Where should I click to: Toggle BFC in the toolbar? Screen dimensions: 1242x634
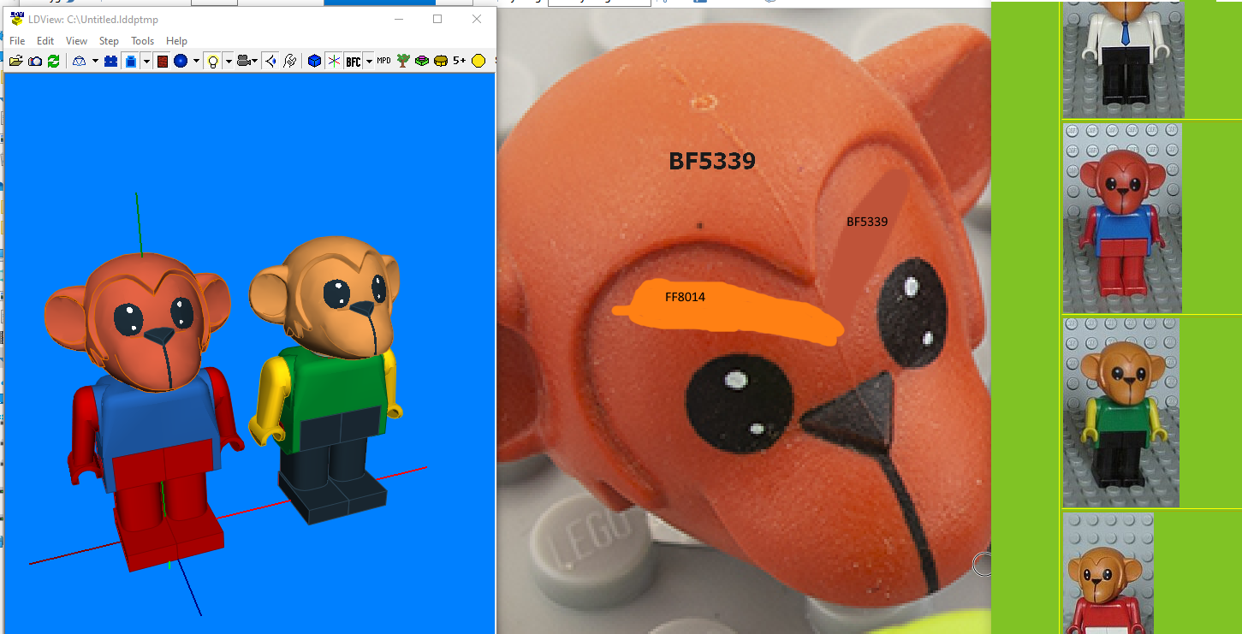click(x=354, y=61)
